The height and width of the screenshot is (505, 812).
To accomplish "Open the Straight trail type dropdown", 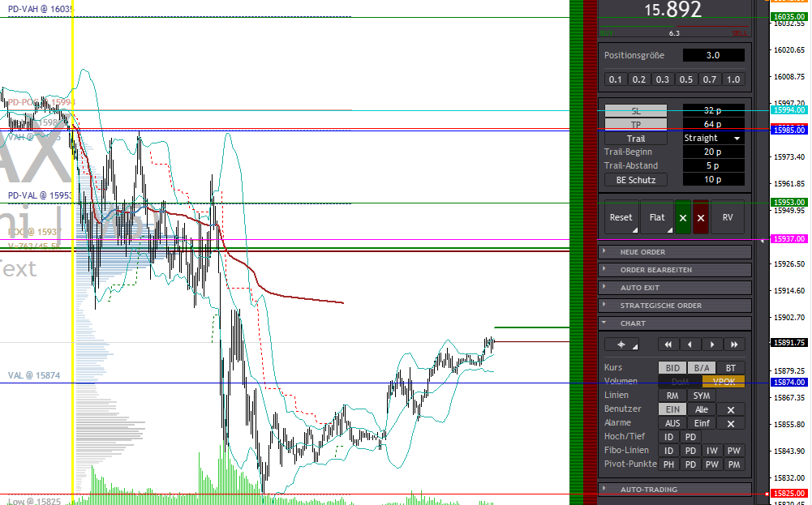I will tap(712, 138).
